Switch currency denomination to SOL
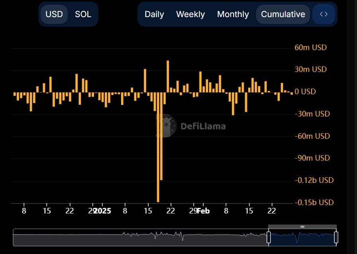The image size is (357, 254). coord(83,14)
